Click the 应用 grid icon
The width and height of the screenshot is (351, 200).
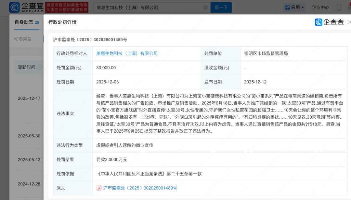(287, 7)
